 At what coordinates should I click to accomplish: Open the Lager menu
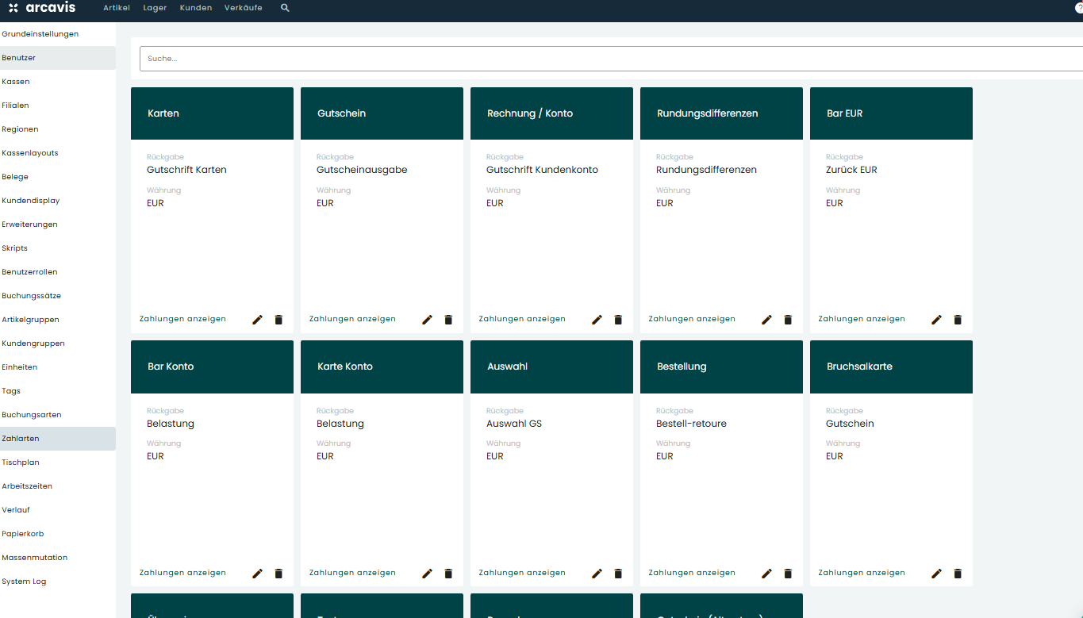155,8
